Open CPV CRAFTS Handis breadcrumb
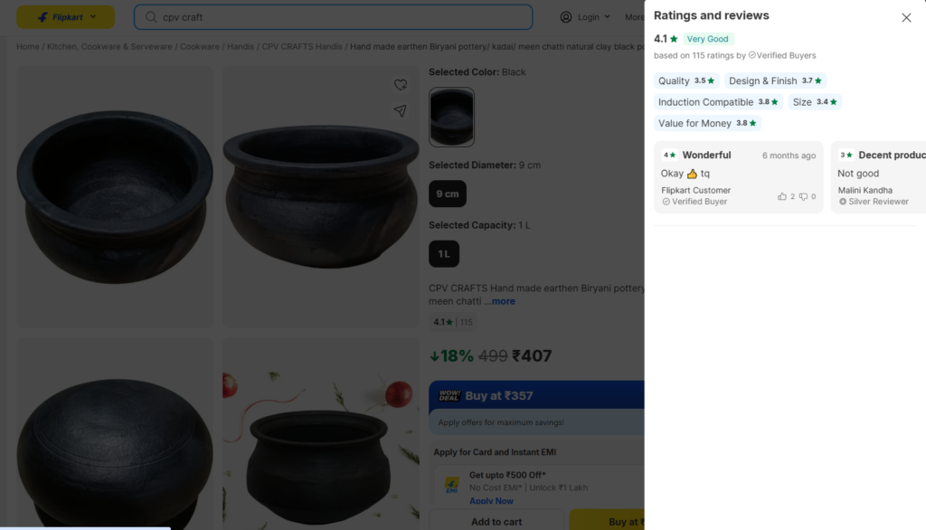This screenshot has height=530, width=926. [x=303, y=46]
